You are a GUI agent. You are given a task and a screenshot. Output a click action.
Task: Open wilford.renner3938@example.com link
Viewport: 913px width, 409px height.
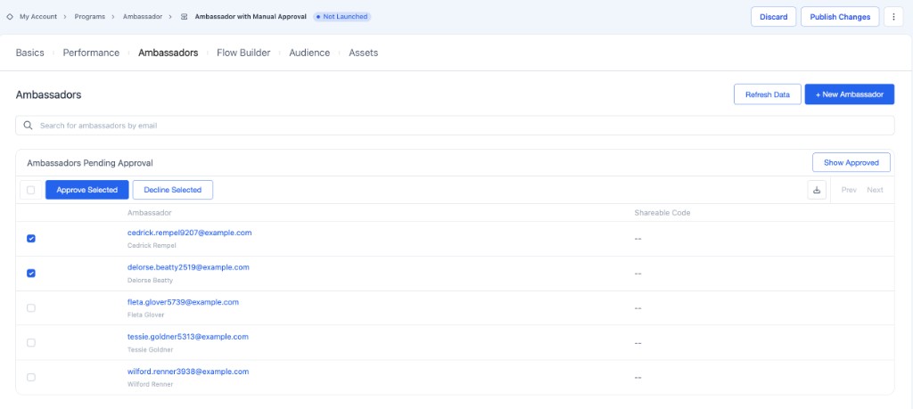[x=188, y=372]
